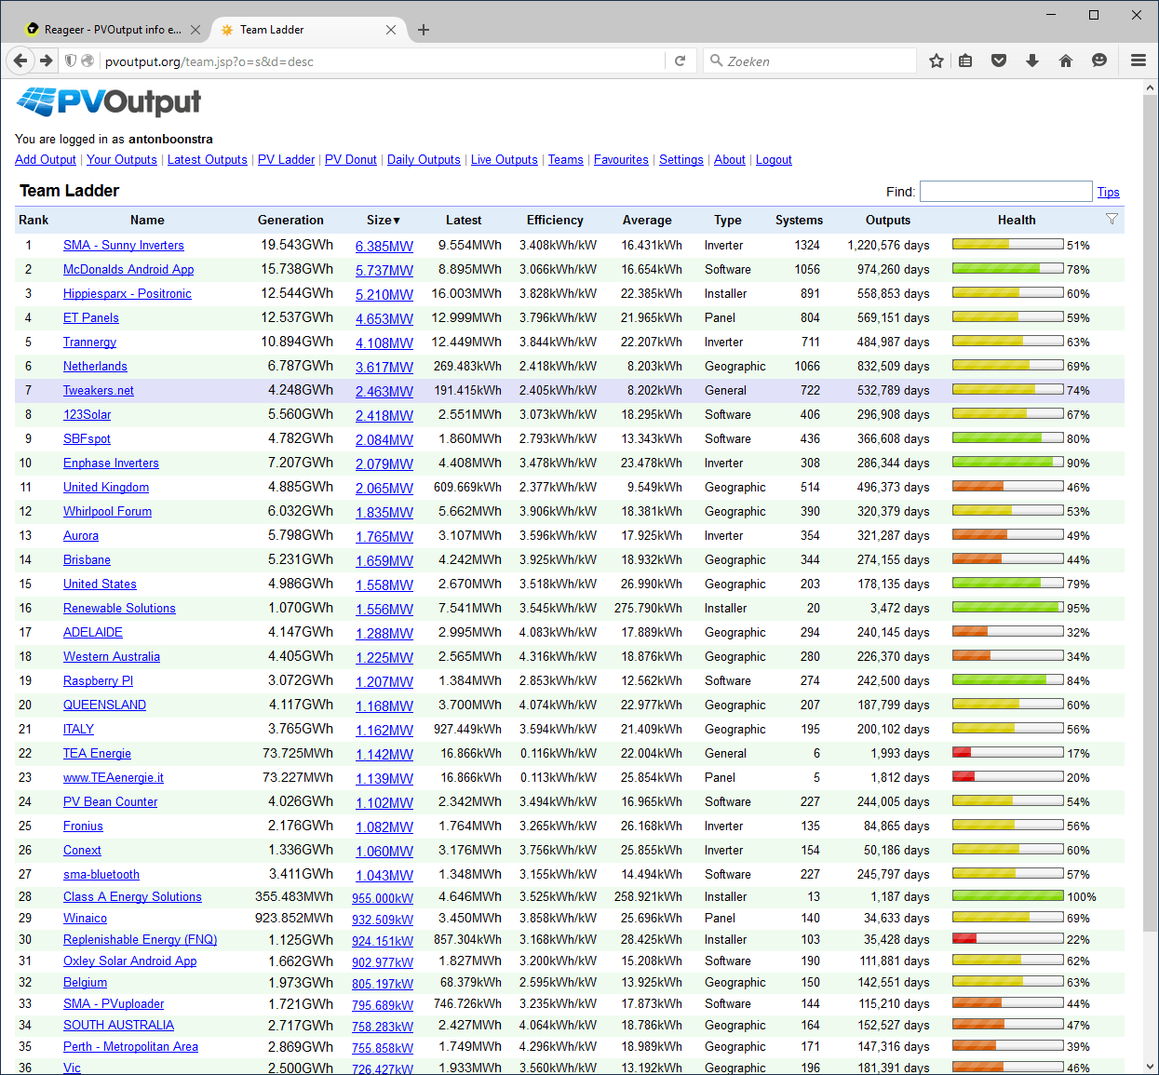The height and width of the screenshot is (1075, 1159).
Task: Click the Pocket save icon
Action: [x=999, y=60]
